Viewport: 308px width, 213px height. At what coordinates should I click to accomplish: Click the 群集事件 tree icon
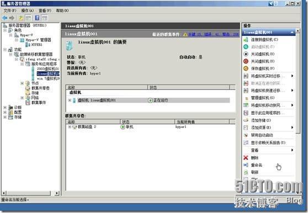coord(28,103)
